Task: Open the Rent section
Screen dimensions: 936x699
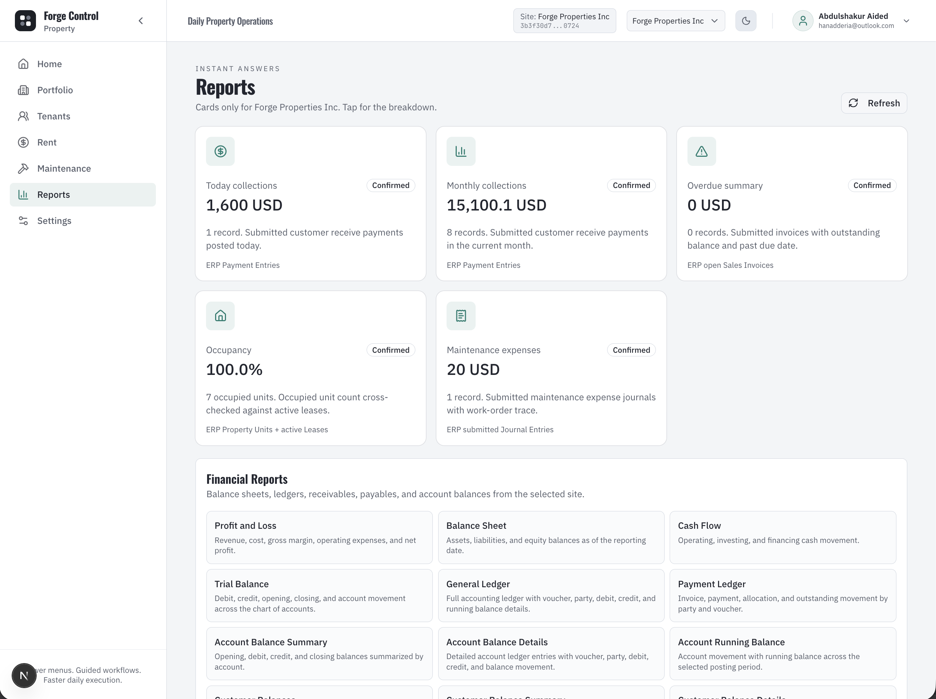Action: tap(83, 142)
